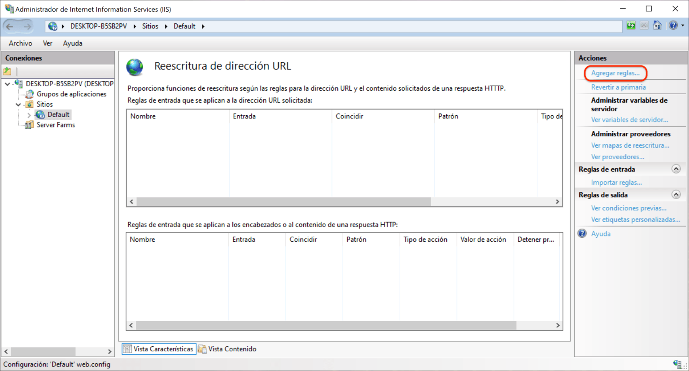The height and width of the screenshot is (371, 689).
Task: Click the refresh icon in address bar
Action: [x=631, y=26]
